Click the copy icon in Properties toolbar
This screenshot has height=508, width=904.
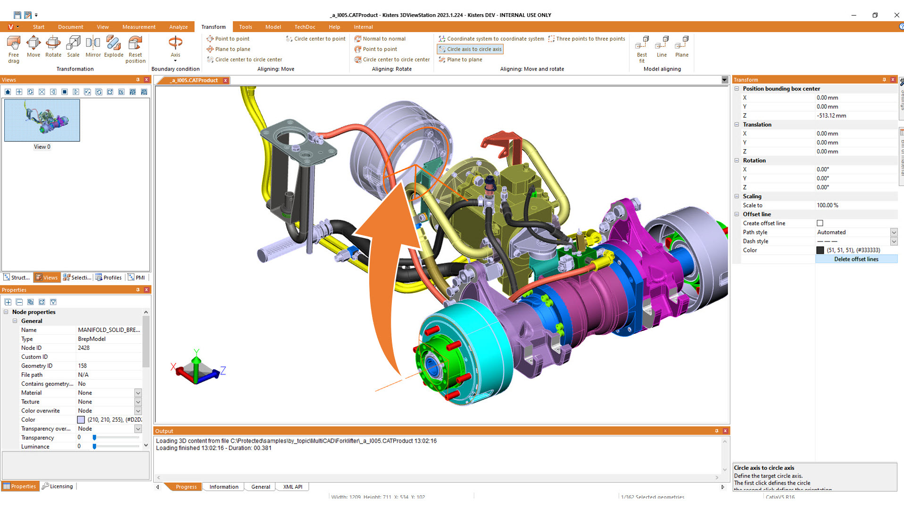(x=31, y=302)
